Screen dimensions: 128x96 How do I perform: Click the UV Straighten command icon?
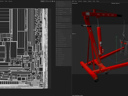coord(57,36)
